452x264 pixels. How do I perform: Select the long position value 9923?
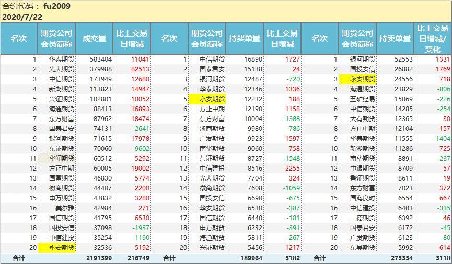tap(255, 138)
